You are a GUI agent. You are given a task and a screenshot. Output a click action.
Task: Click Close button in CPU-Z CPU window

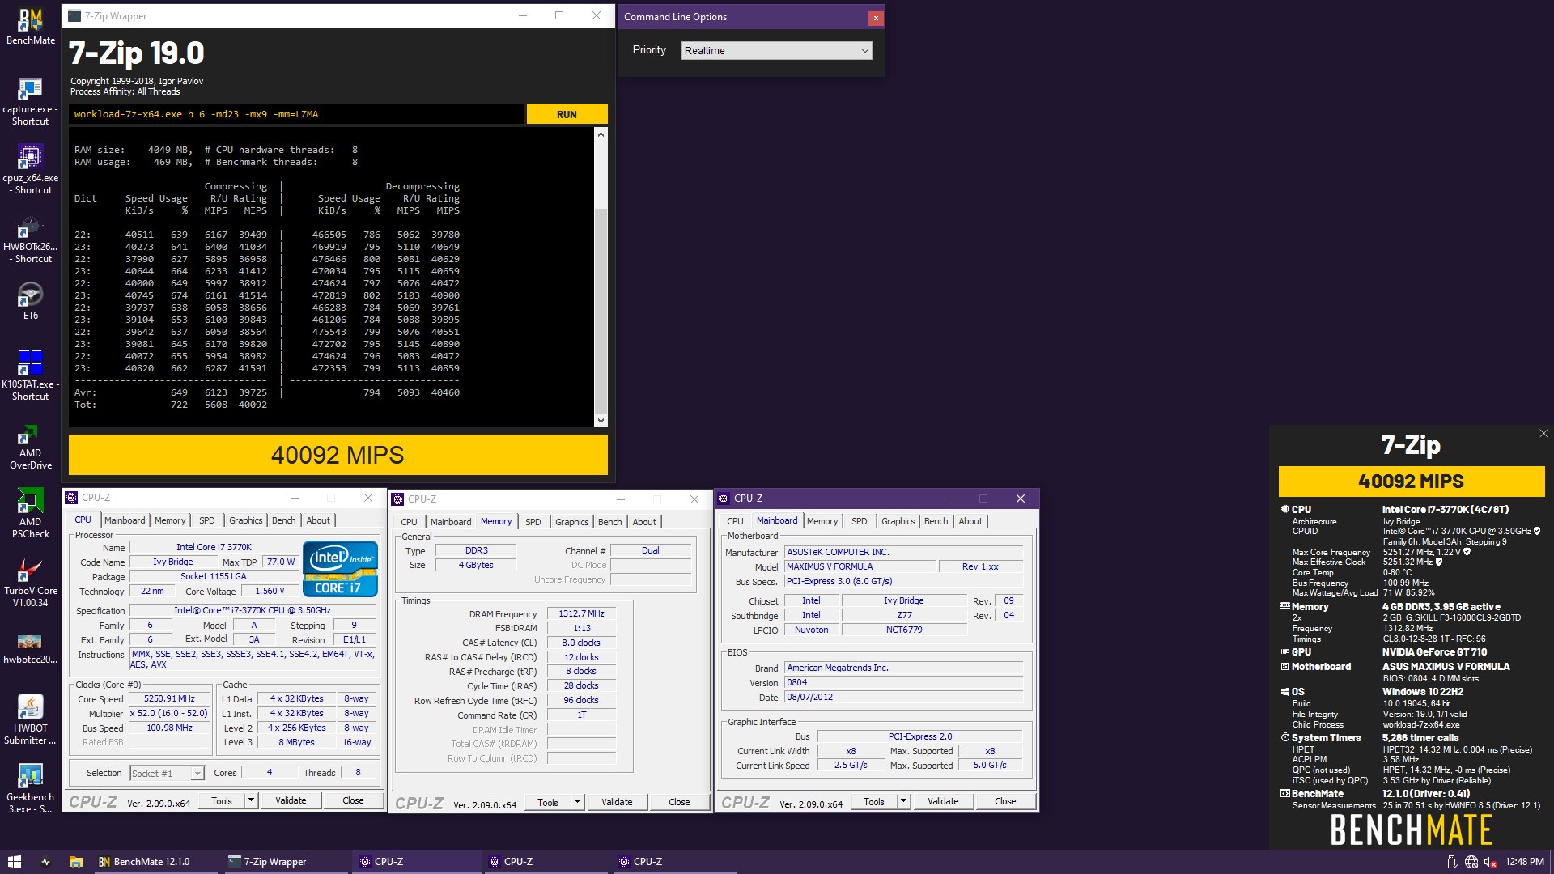(x=353, y=801)
